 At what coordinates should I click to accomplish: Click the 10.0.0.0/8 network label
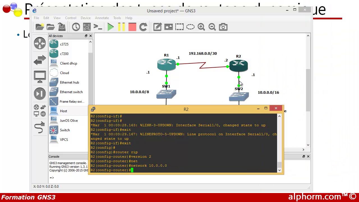tap(139, 92)
